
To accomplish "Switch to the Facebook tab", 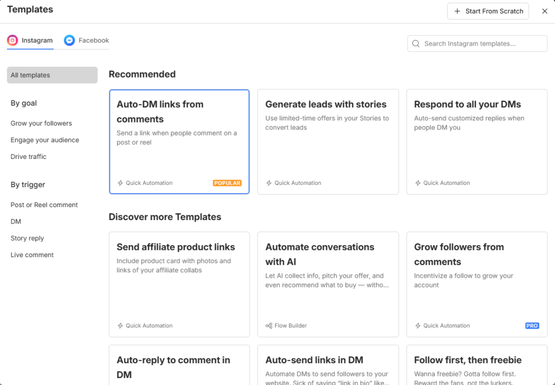I will (87, 40).
